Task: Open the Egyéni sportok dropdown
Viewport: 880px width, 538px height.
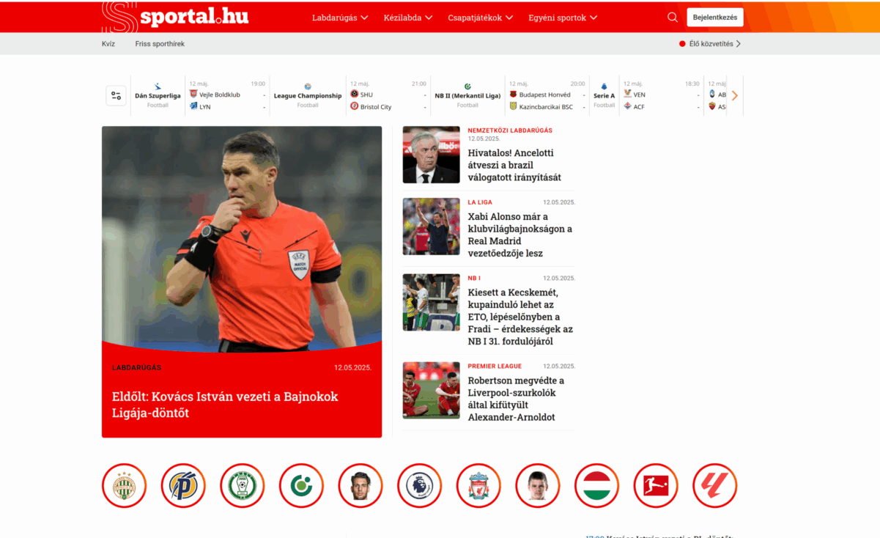Action: tap(563, 18)
